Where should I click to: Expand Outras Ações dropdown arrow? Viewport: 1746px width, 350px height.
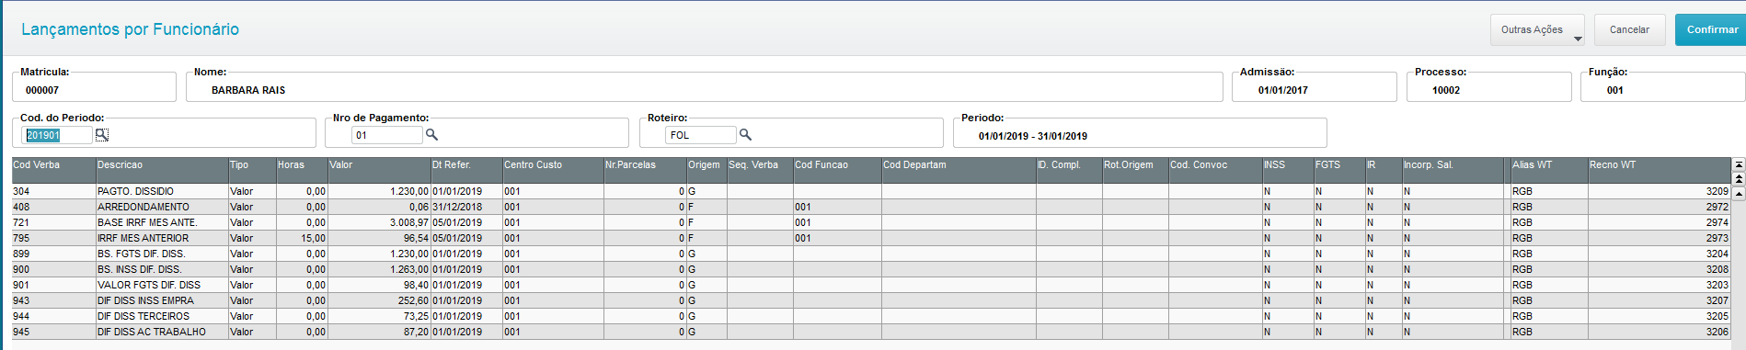[x=1578, y=39]
